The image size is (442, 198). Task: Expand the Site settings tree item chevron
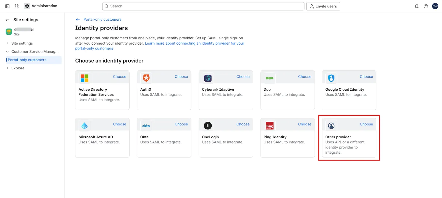pos(7,44)
